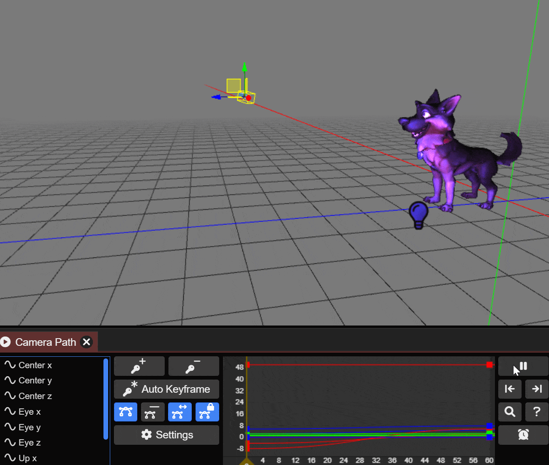Viewport: 549px width, 465px height.
Task: Select the blue light bulb object
Action: pos(419,215)
